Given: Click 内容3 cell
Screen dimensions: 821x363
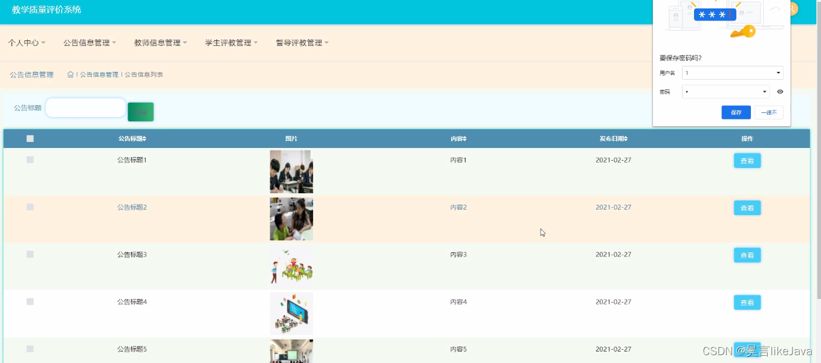Looking at the screenshot, I should [x=458, y=254].
